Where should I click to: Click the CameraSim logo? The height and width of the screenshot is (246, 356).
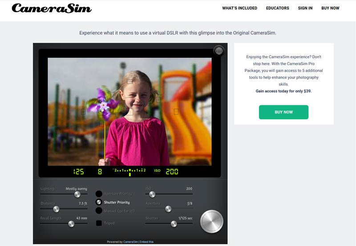[x=52, y=8]
